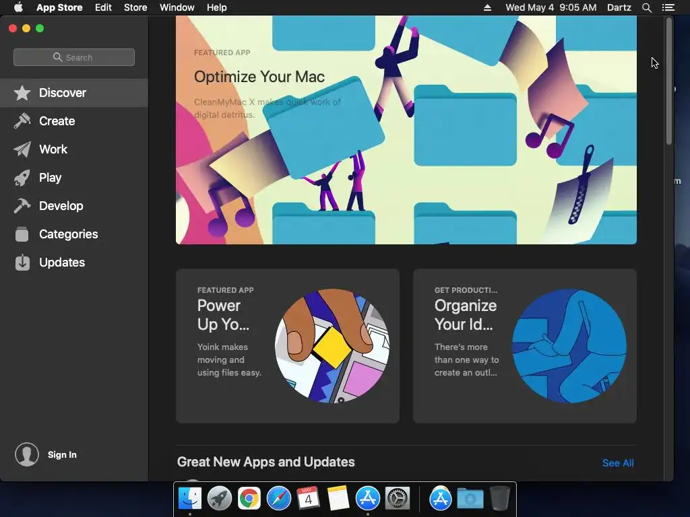Open the Applications folder in the Dock
Image resolution: width=690 pixels, height=517 pixels.
pyautogui.click(x=441, y=499)
